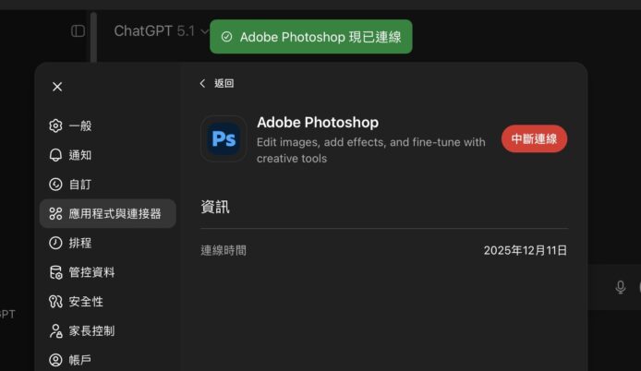Click the 管控資料 data controls icon
The image size is (641, 371).
(x=55, y=272)
